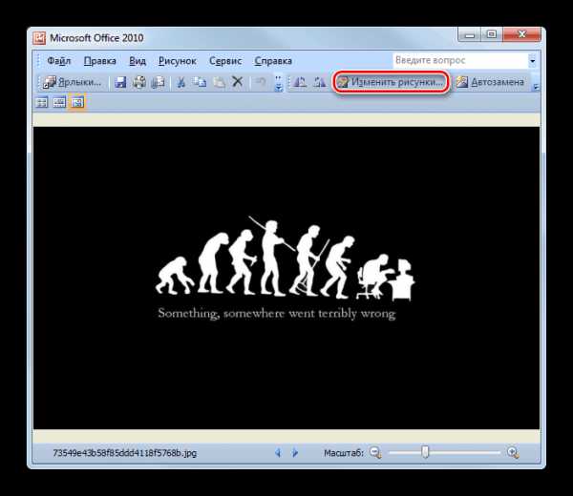The height and width of the screenshot is (496, 573).
Task: Click the Ярлыки... shortcuts button
Action: (73, 82)
